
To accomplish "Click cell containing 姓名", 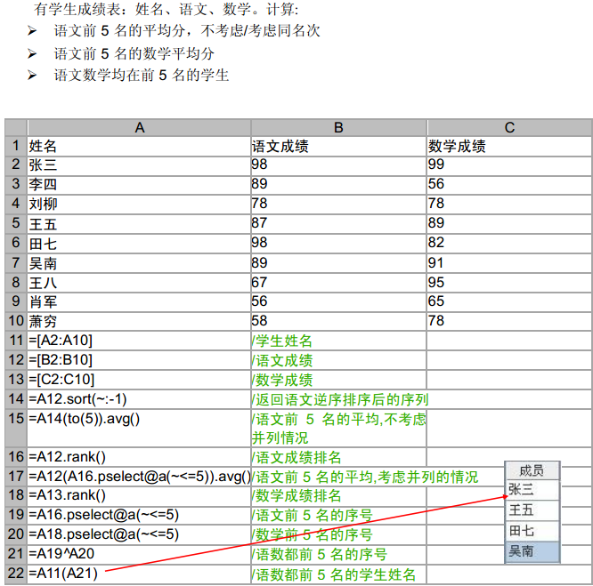I will point(139,146).
